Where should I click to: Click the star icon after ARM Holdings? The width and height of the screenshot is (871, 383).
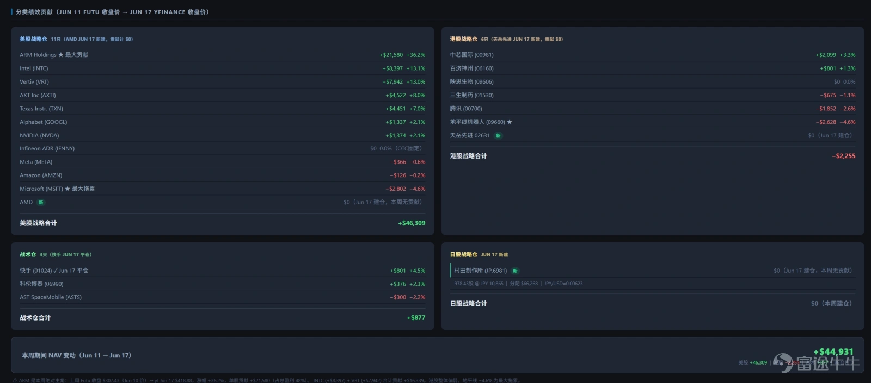pyautogui.click(x=61, y=55)
